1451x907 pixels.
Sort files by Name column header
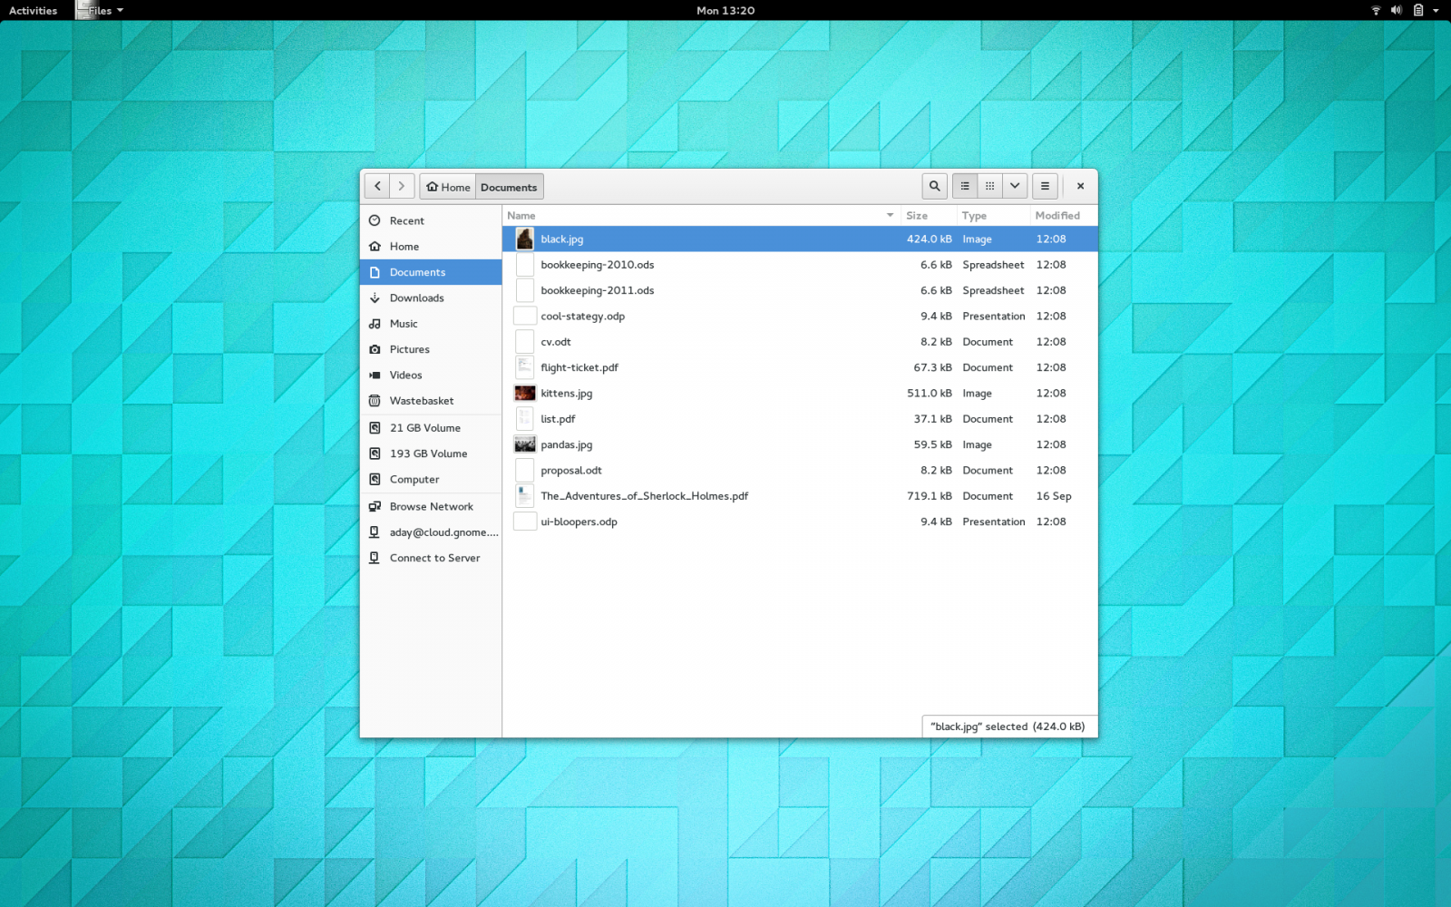(521, 216)
